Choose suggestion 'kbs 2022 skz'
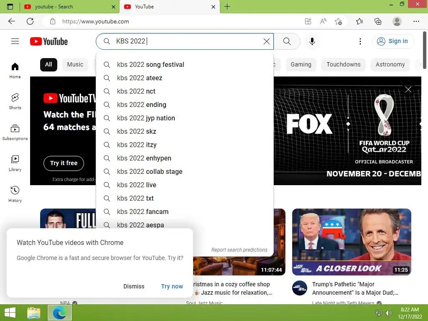Viewport: 428px width, 321px height. (185, 132)
